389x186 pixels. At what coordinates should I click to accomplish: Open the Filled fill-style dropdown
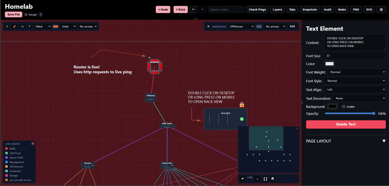pos(42,26)
